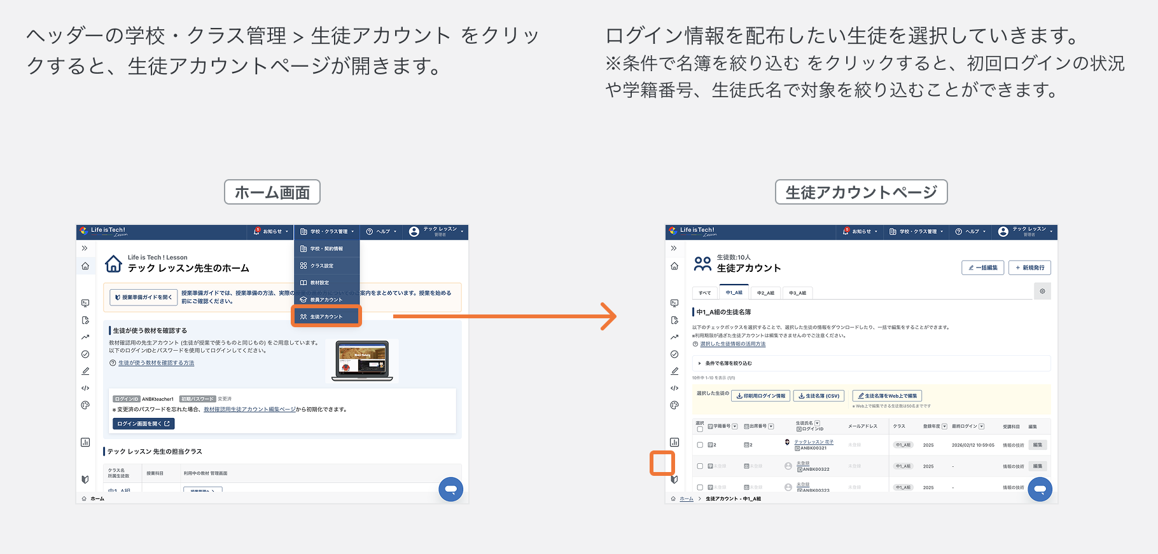This screenshot has width=1158, height=554.
Task: Expand the 条件で名簿を絞り込む filter section
Action: point(871,363)
